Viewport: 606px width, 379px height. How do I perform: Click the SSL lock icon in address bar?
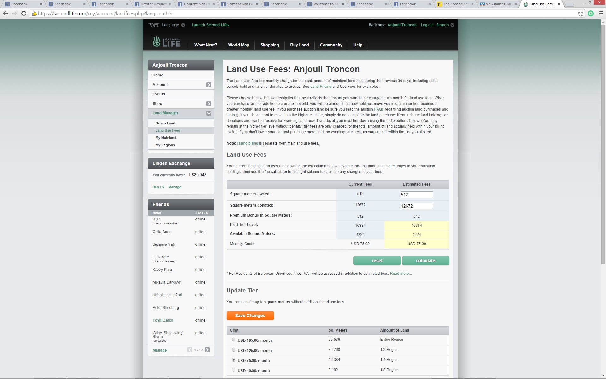[34, 14]
